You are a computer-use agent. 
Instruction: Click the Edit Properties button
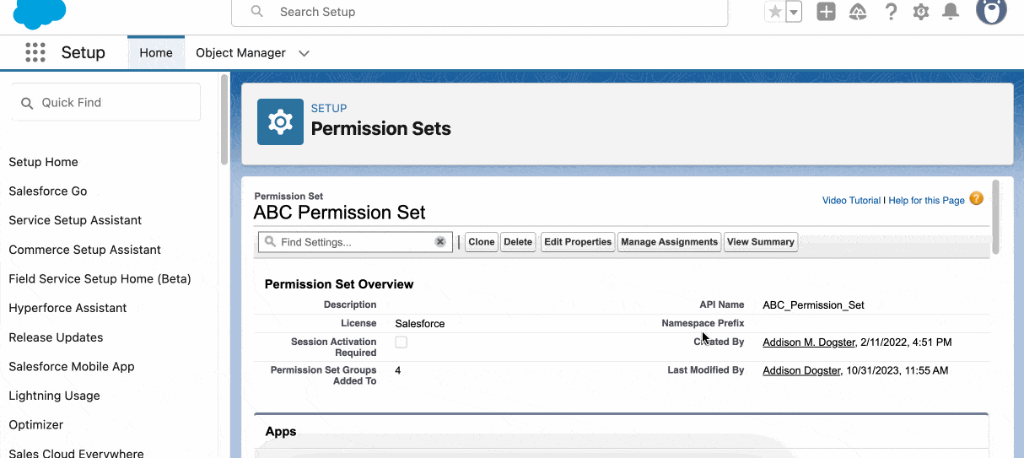[x=578, y=242]
